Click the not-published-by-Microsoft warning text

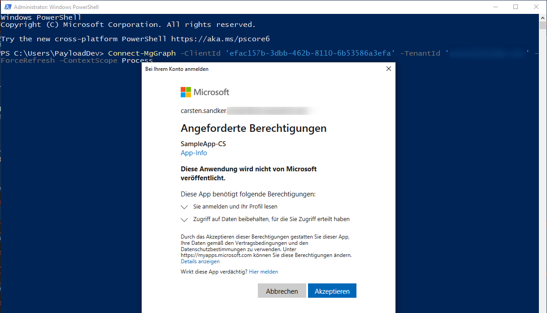(x=248, y=173)
